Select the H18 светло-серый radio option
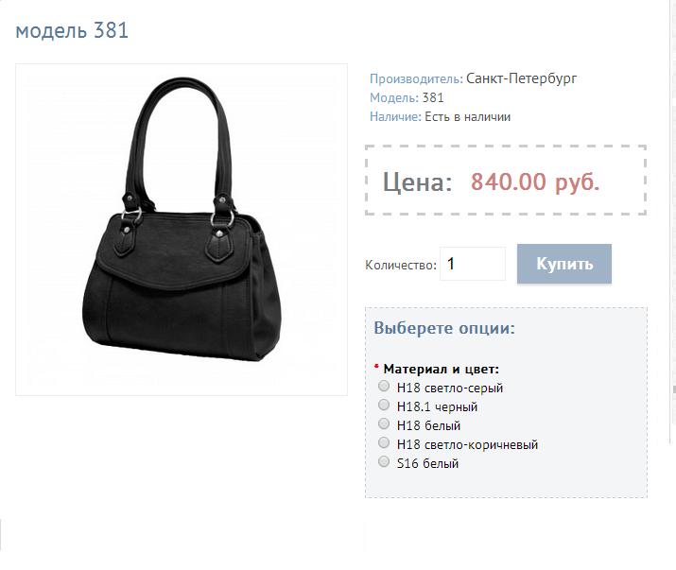This screenshot has height=570, width=676. pyautogui.click(x=384, y=386)
